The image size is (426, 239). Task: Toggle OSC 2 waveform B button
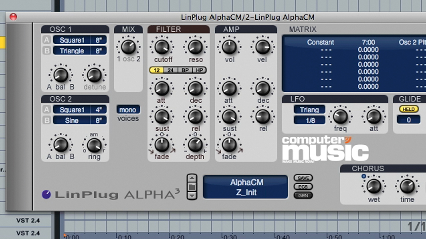tap(47, 121)
